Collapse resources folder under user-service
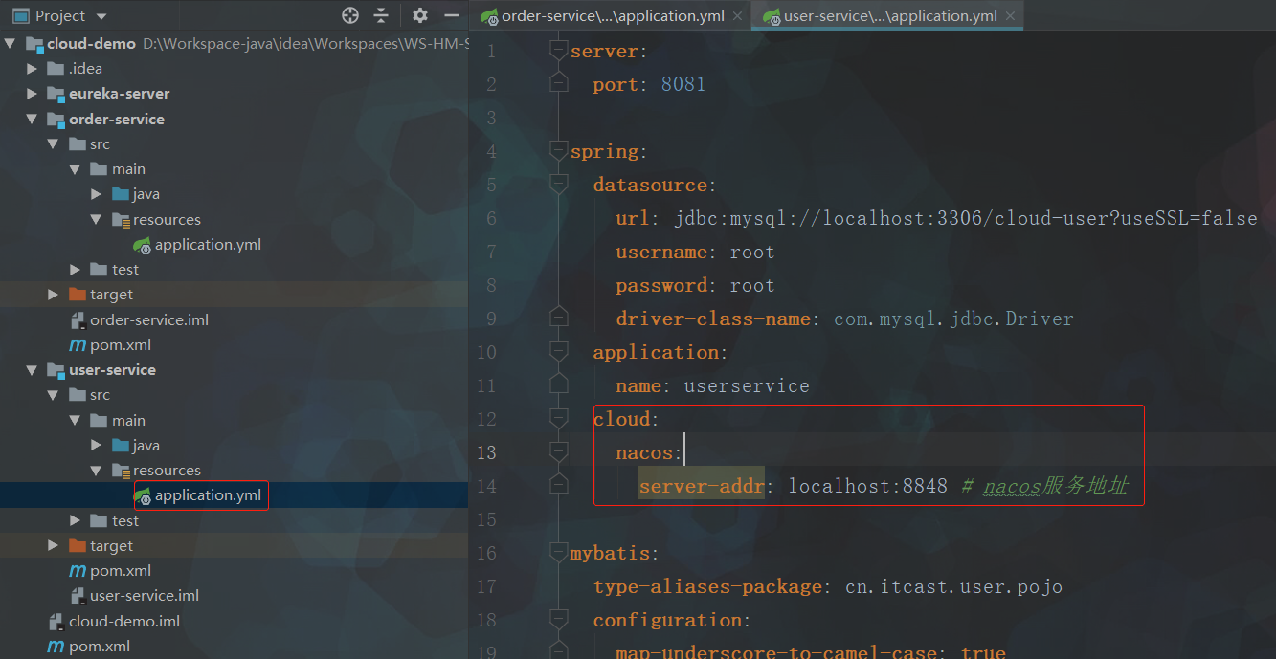The image size is (1276, 659). 97,471
